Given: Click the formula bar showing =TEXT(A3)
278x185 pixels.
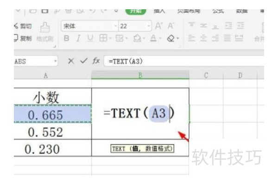Looking at the screenshot, I should [184, 61].
